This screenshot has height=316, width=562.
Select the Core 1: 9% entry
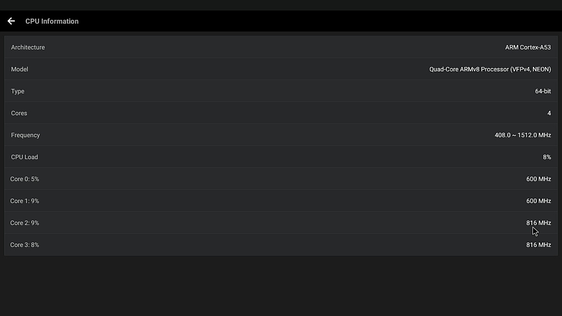(25, 201)
